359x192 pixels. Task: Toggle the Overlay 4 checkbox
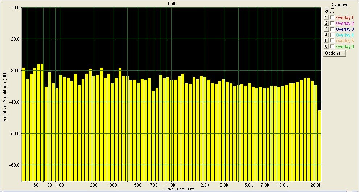click(332, 35)
